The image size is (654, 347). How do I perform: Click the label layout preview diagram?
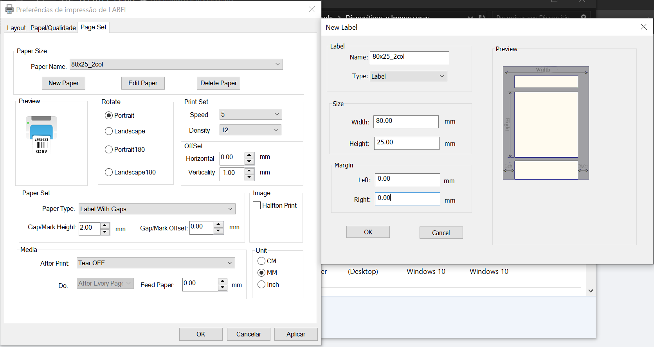546,123
